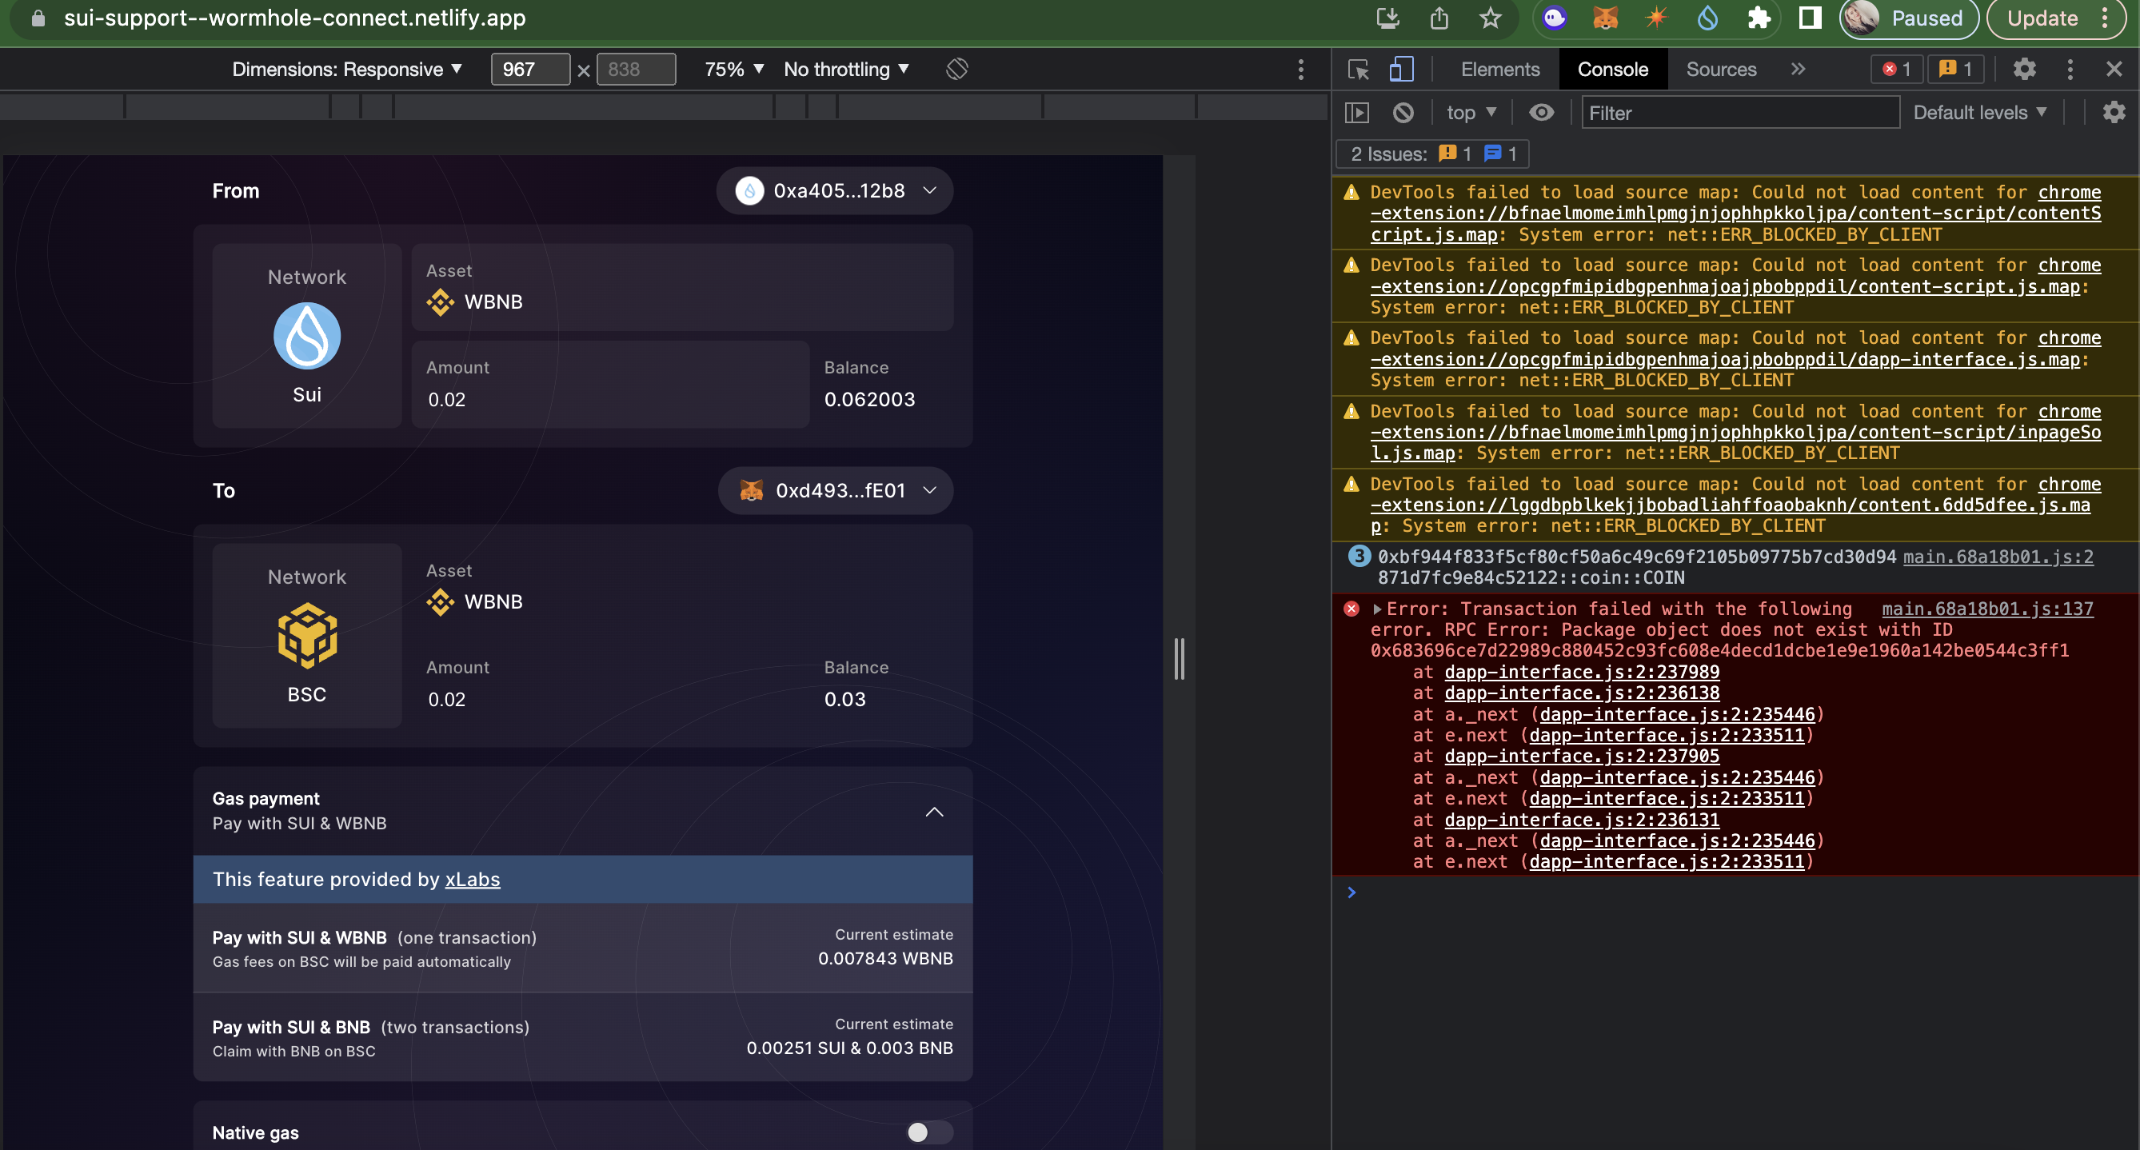This screenshot has width=2140, height=1150.
Task: Open the Chrome extensions puzzle icon
Action: pos(1758,18)
